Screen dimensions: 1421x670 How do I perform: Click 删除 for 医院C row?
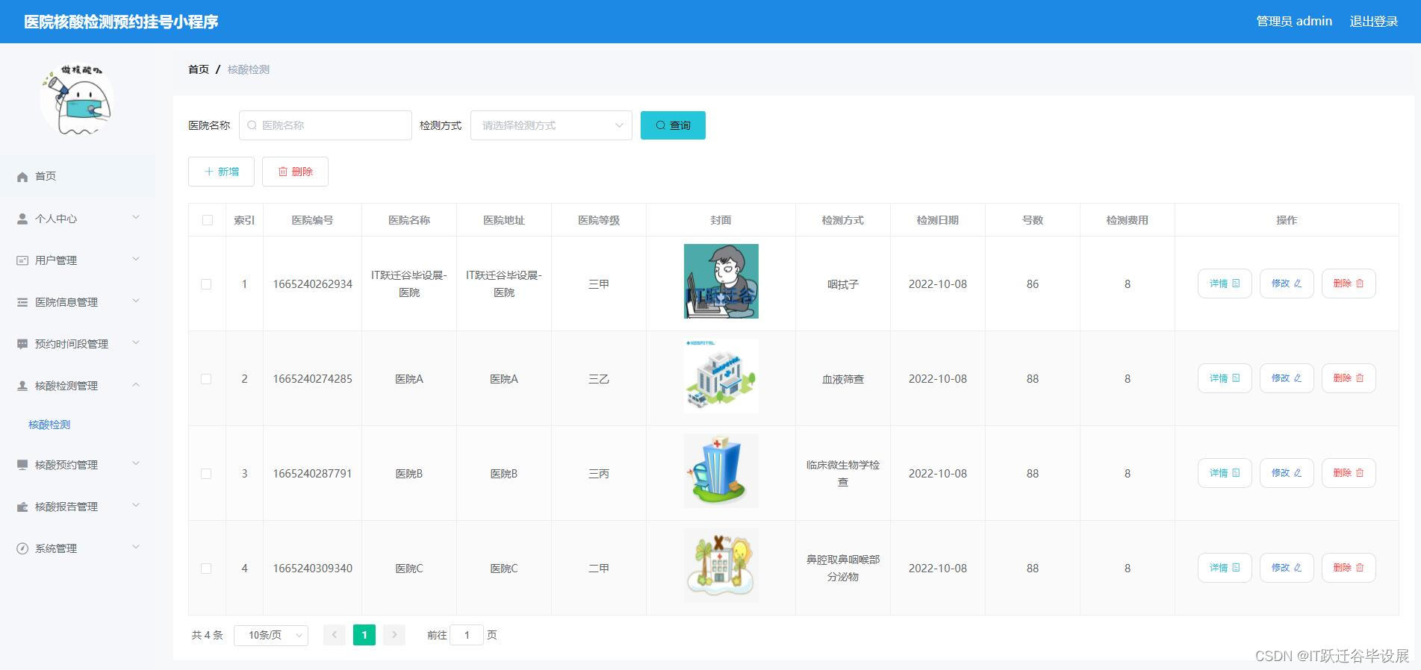click(1349, 568)
